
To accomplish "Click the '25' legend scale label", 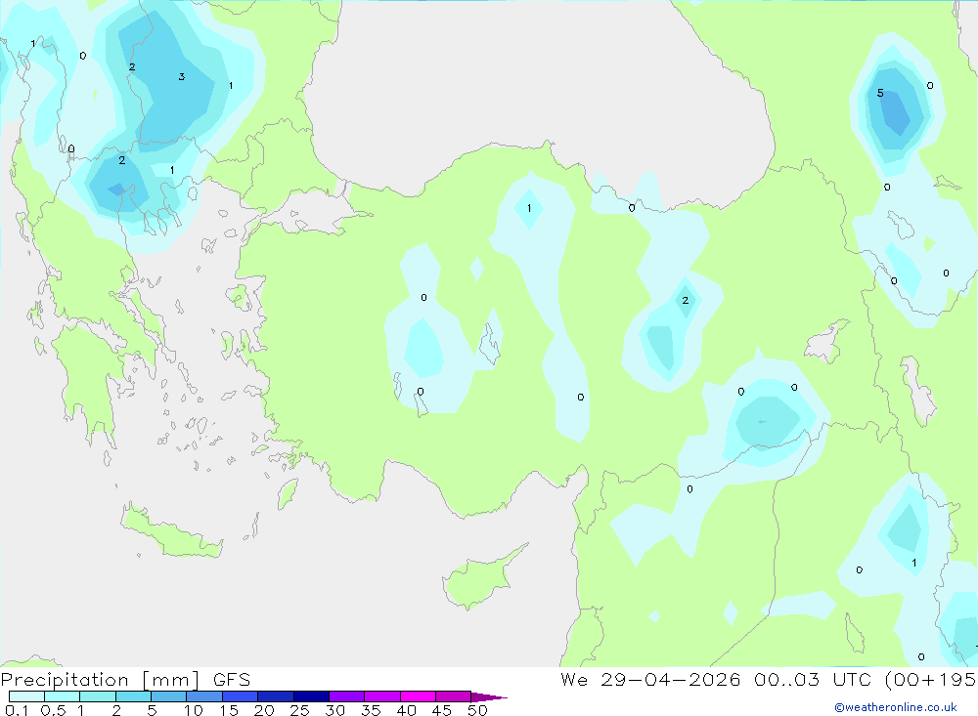I will (299, 710).
